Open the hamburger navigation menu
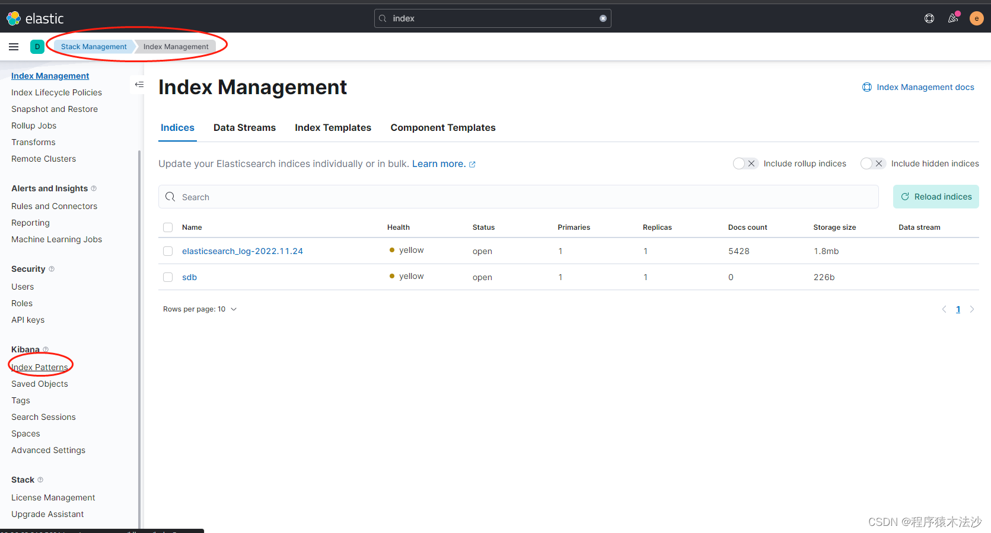 click(x=14, y=47)
